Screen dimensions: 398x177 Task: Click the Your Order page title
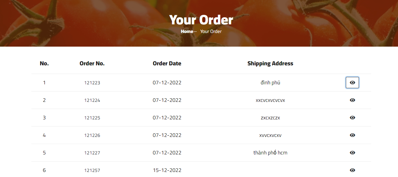[201, 20]
